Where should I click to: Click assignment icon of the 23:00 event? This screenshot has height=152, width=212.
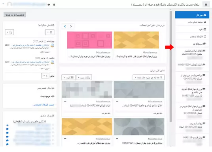(52, 46)
